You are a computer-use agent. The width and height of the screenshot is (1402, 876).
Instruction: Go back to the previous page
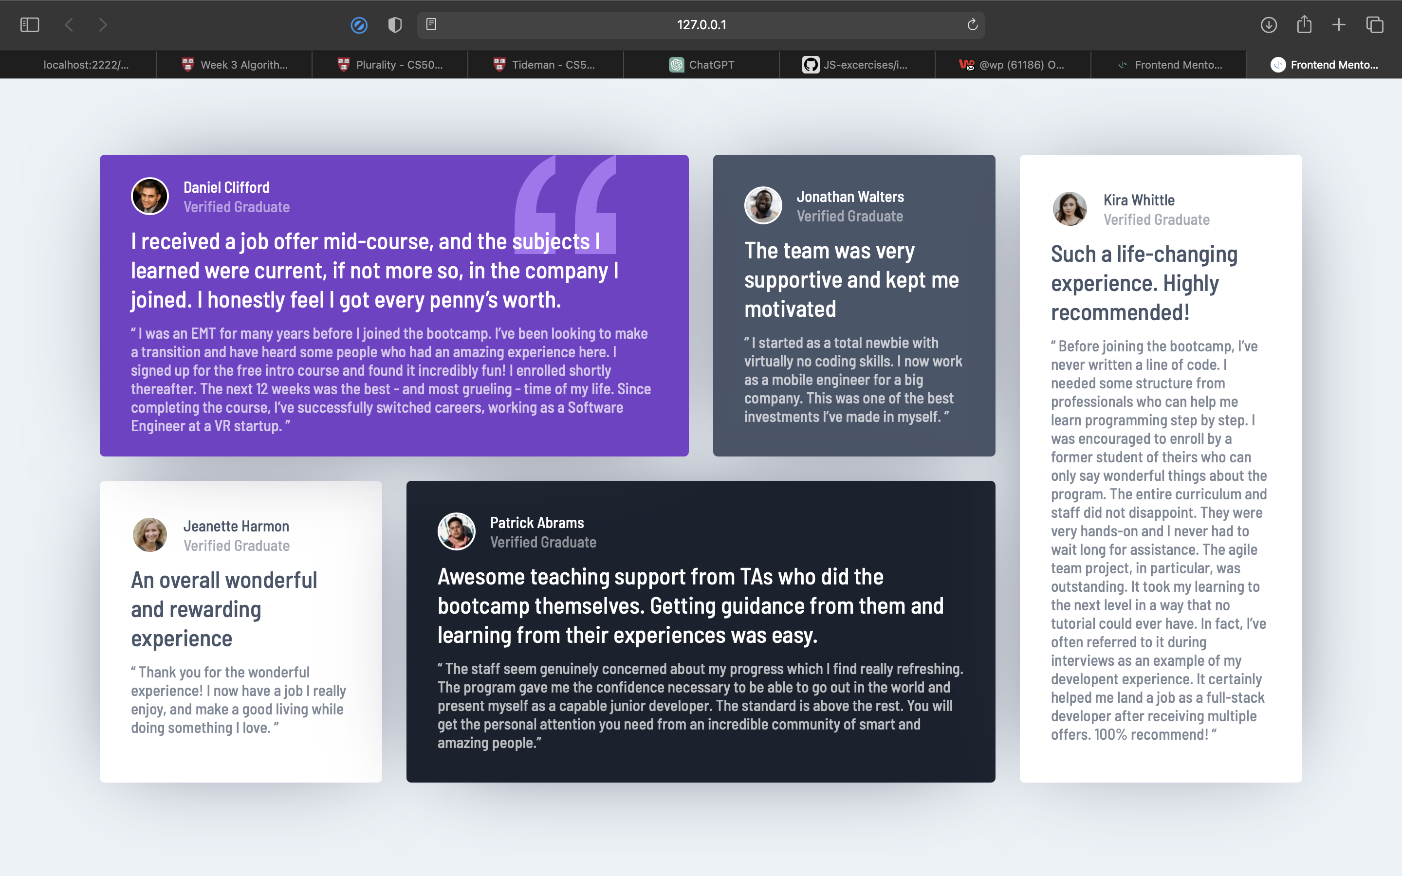coord(69,25)
